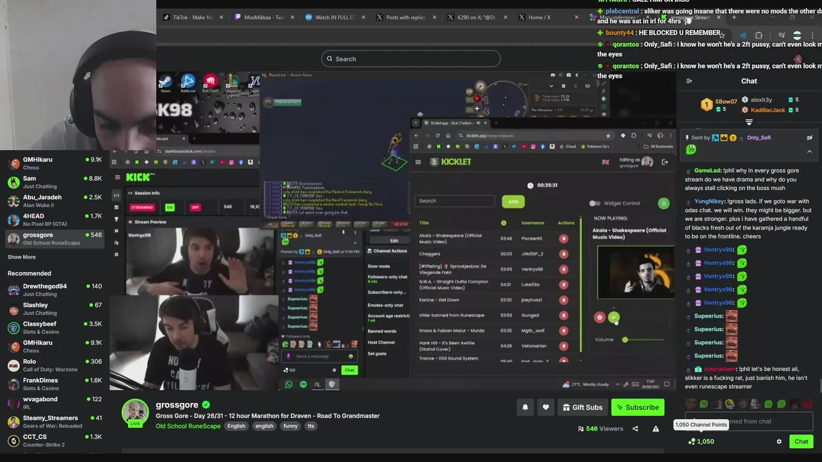Image resolution: width=822 pixels, height=462 pixels.
Task: Collapse the pinned message chevron in Chat
Action: pyautogui.click(x=809, y=151)
